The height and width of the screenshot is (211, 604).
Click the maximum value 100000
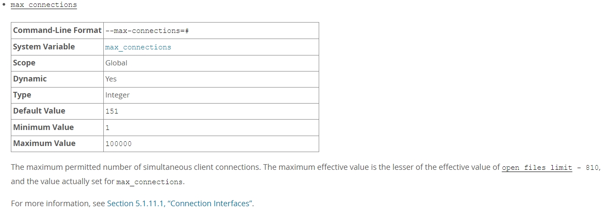coord(118,144)
